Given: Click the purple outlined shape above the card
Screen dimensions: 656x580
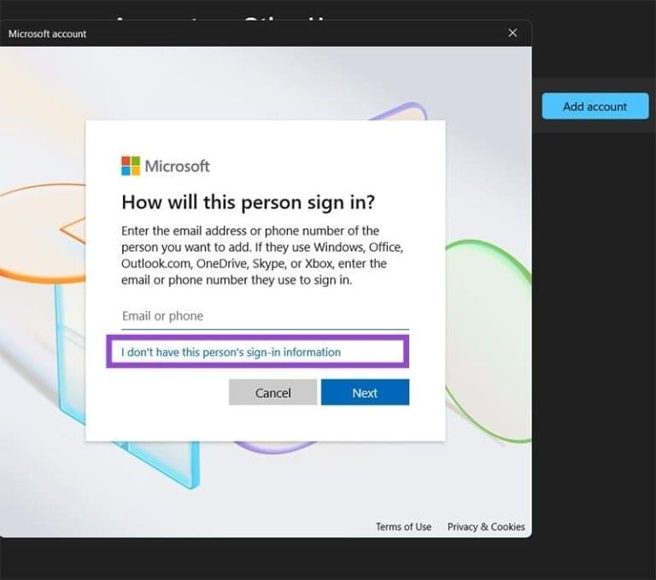Looking at the screenshot, I should [x=408, y=111].
